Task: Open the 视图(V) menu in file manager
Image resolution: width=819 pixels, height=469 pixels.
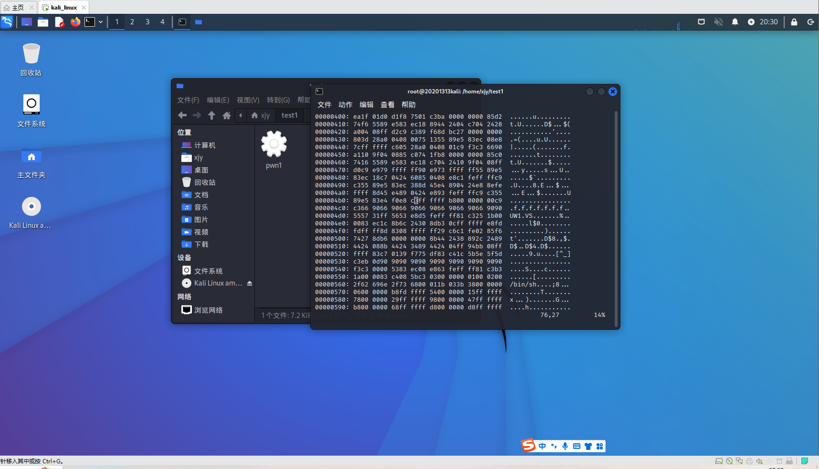Action: point(248,100)
